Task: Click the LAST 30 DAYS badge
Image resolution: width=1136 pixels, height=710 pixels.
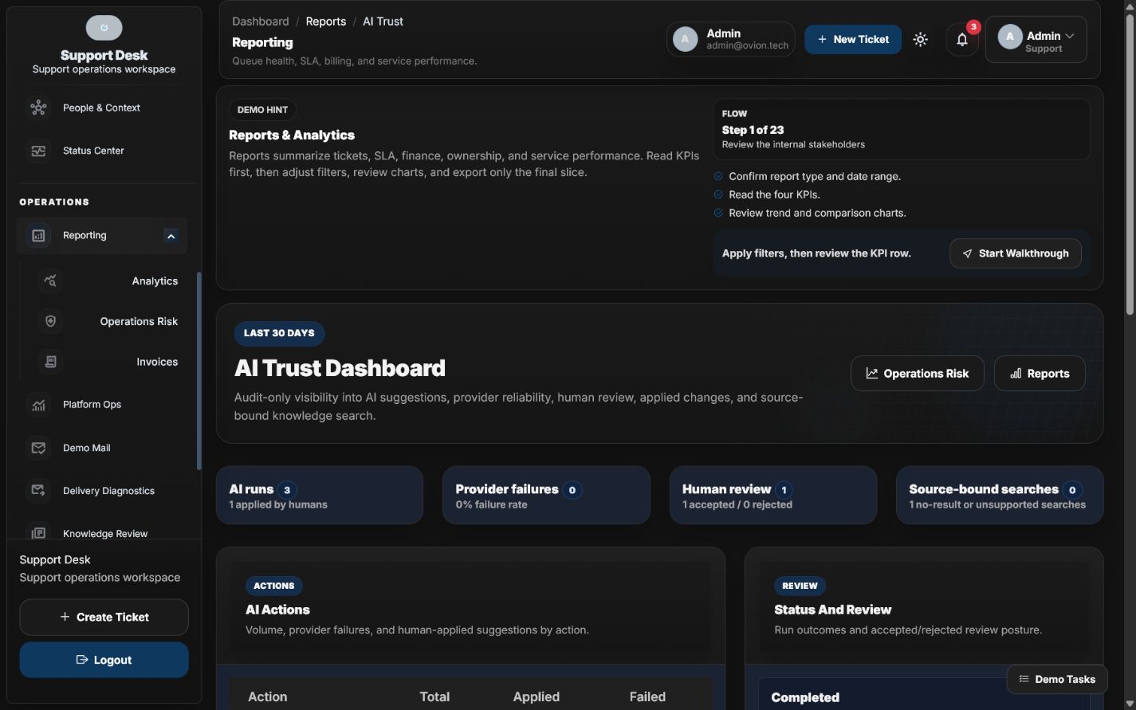Action: (x=279, y=333)
